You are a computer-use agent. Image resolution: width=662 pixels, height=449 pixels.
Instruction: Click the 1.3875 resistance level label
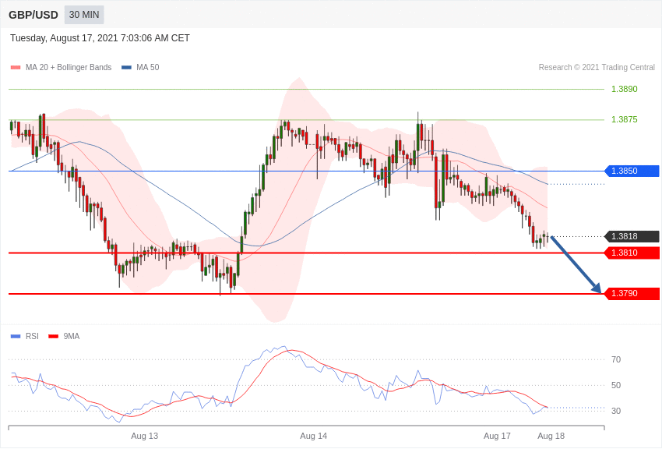(x=625, y=119)
